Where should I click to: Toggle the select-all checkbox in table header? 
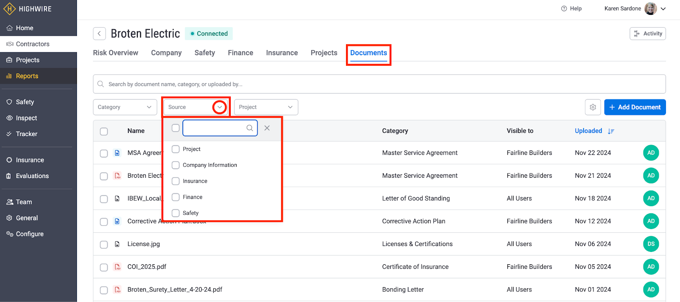pos(104,131)
